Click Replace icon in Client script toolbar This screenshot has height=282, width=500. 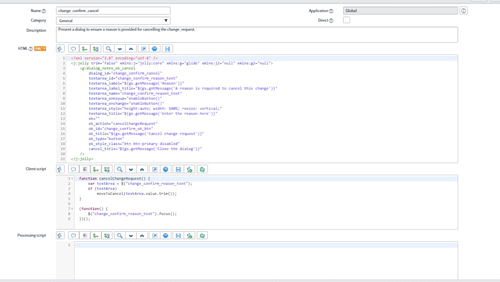[x=96, y=169]
